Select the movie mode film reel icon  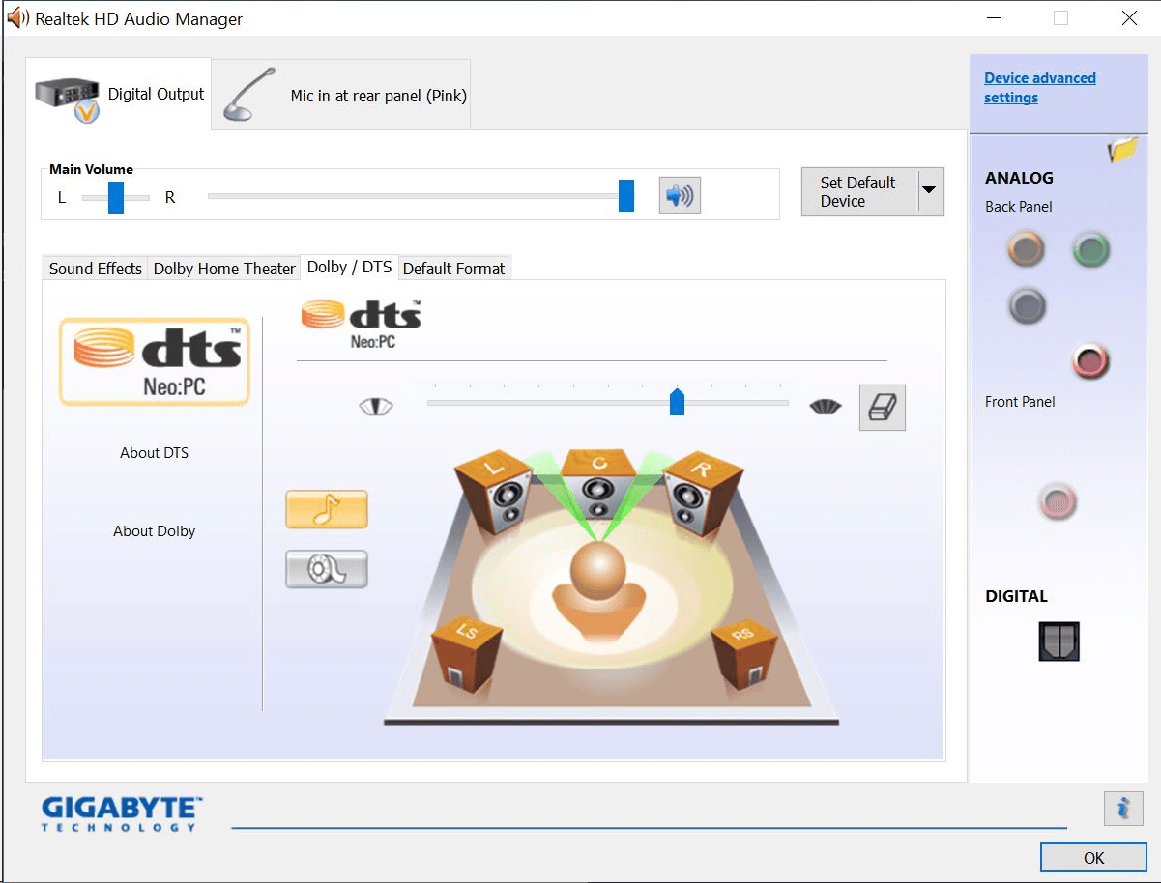326,569
